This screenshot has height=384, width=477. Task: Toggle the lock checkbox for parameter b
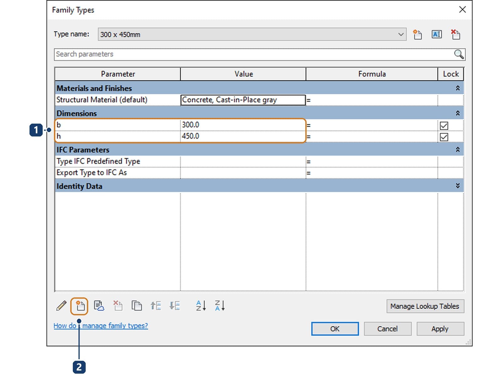pos(444,125)
